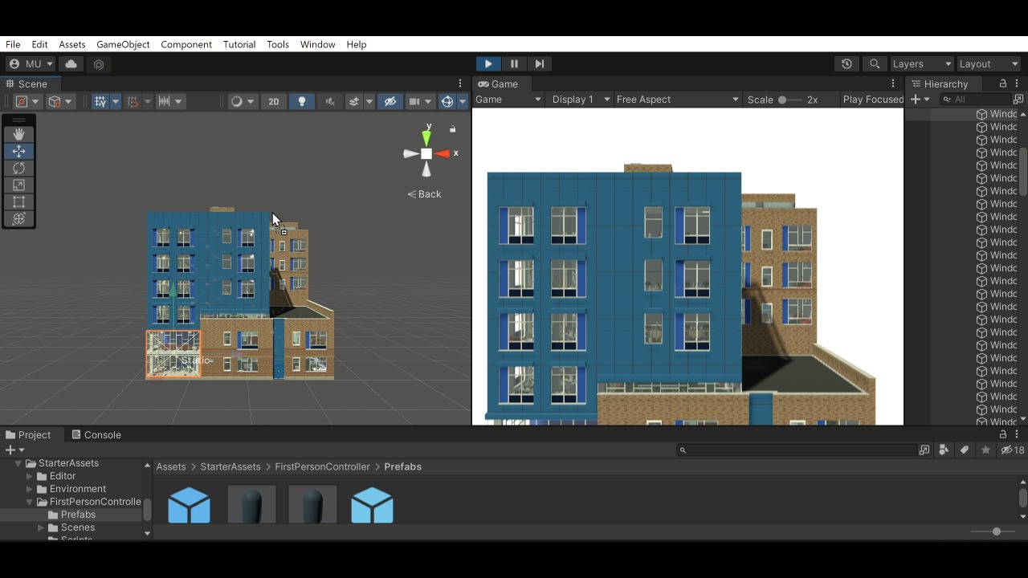This screenshot has width=1028, height=578.
Task: Open the Undo History icon
Action: pos(846,64)
